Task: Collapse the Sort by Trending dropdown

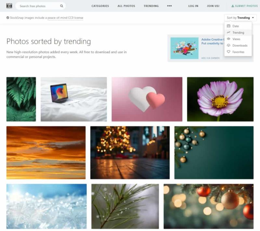Action: point(240,18)
